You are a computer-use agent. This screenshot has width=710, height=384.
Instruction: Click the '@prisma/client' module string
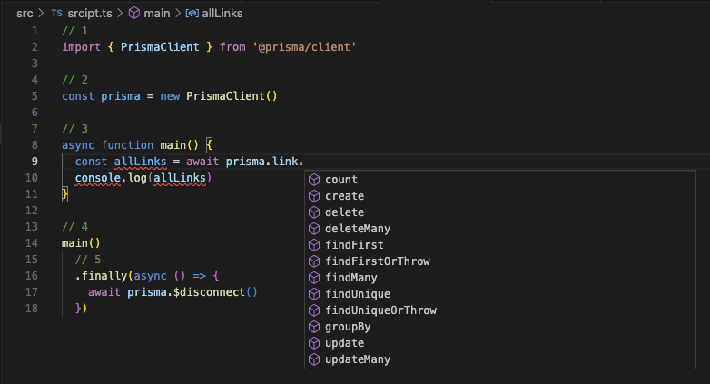pyautogui.click(x=305, y=47)
